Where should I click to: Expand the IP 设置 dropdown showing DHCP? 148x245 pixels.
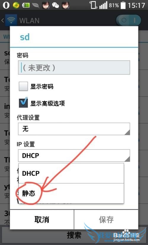point(74,155)
